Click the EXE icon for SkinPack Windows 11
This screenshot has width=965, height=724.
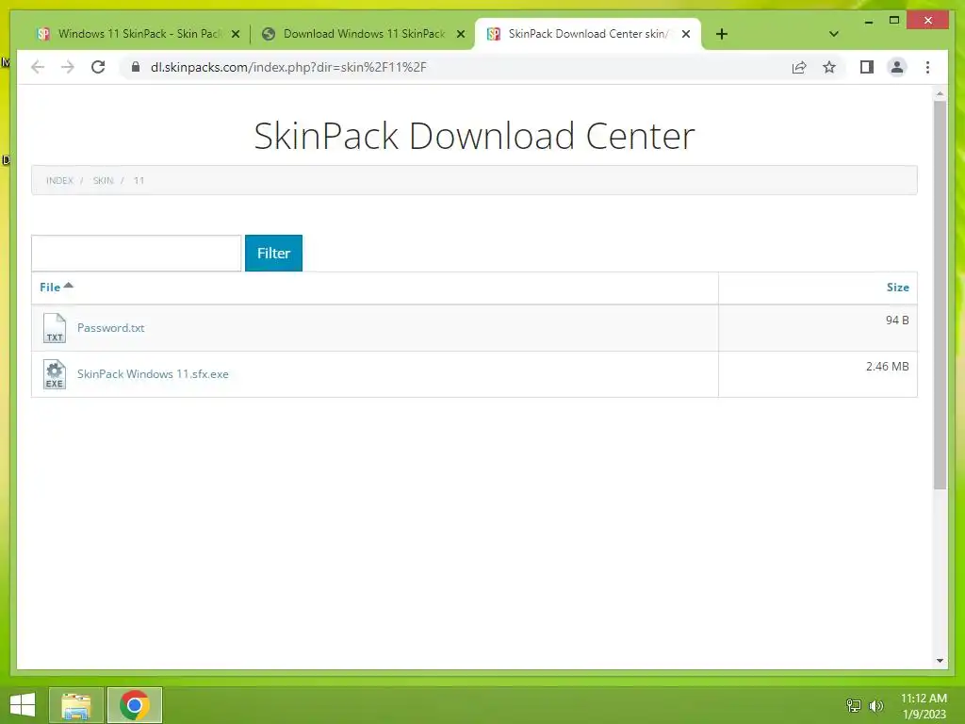pyautogui.click(x=54, y=374)
